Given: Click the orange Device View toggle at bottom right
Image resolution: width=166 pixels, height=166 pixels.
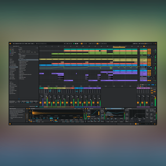Looking at the screenshot, I should coord(155,124).
